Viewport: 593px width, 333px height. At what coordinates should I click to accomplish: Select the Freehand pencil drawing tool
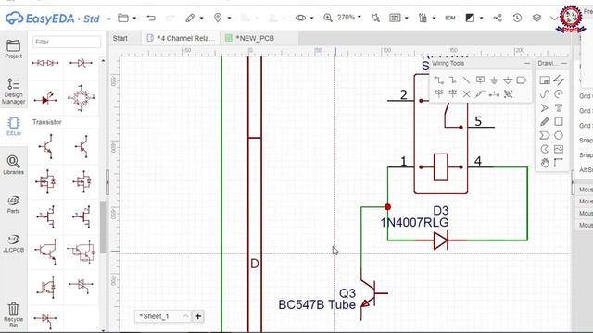[545, 121]
